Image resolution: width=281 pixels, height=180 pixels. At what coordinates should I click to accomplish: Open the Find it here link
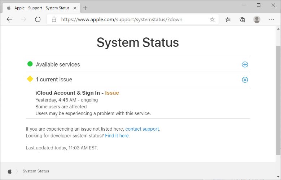[117, 136]
